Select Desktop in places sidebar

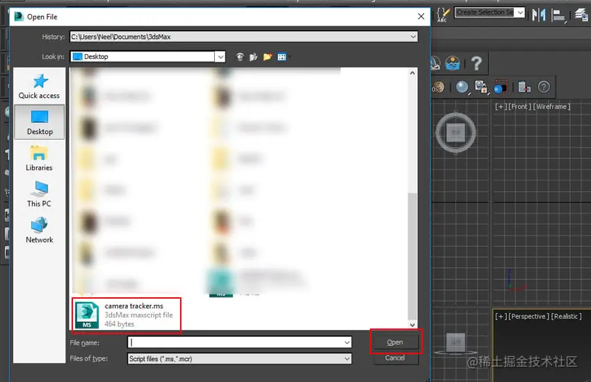[40, 122]
